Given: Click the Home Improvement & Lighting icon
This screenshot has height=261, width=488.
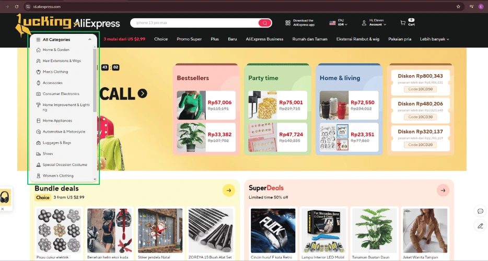Looking at the screenshot, I should coord(38,105).
